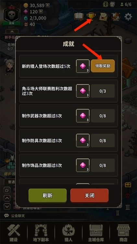The width and height of the screenshot is (137, 244).
Task: Refresh achievements with 刷新 button
Action: point(47,196)
